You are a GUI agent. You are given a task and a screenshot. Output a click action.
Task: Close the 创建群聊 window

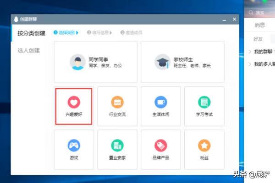click(235, 19)
